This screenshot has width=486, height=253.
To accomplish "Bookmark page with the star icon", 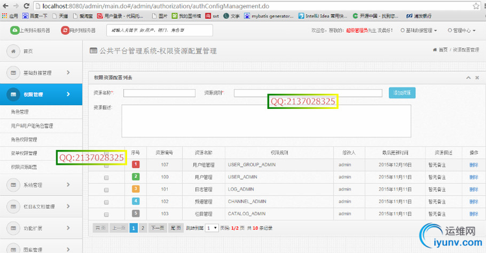I will click(476, 6).
